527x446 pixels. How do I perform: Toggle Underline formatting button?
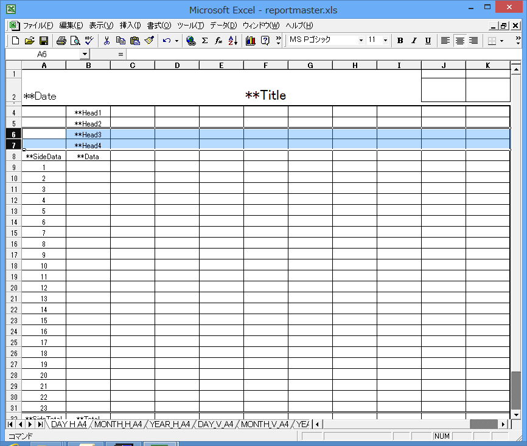[428, 41]
